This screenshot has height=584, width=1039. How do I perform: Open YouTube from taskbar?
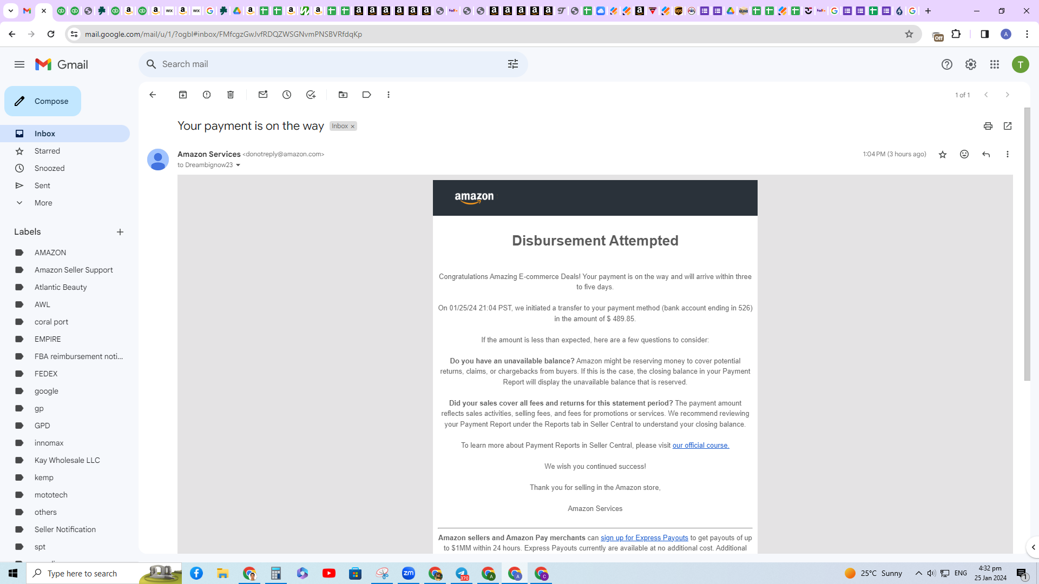329,573
